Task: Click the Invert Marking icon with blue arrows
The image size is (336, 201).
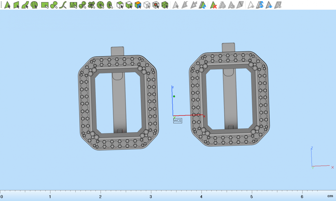Action: pos(202,5)
